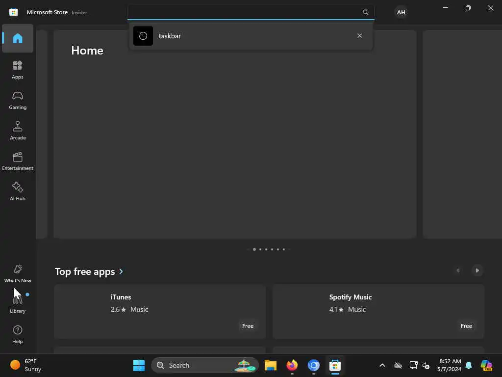The width and height of the screenshot is (502, 377).
Task: Open the Help page
Action: 18,334
